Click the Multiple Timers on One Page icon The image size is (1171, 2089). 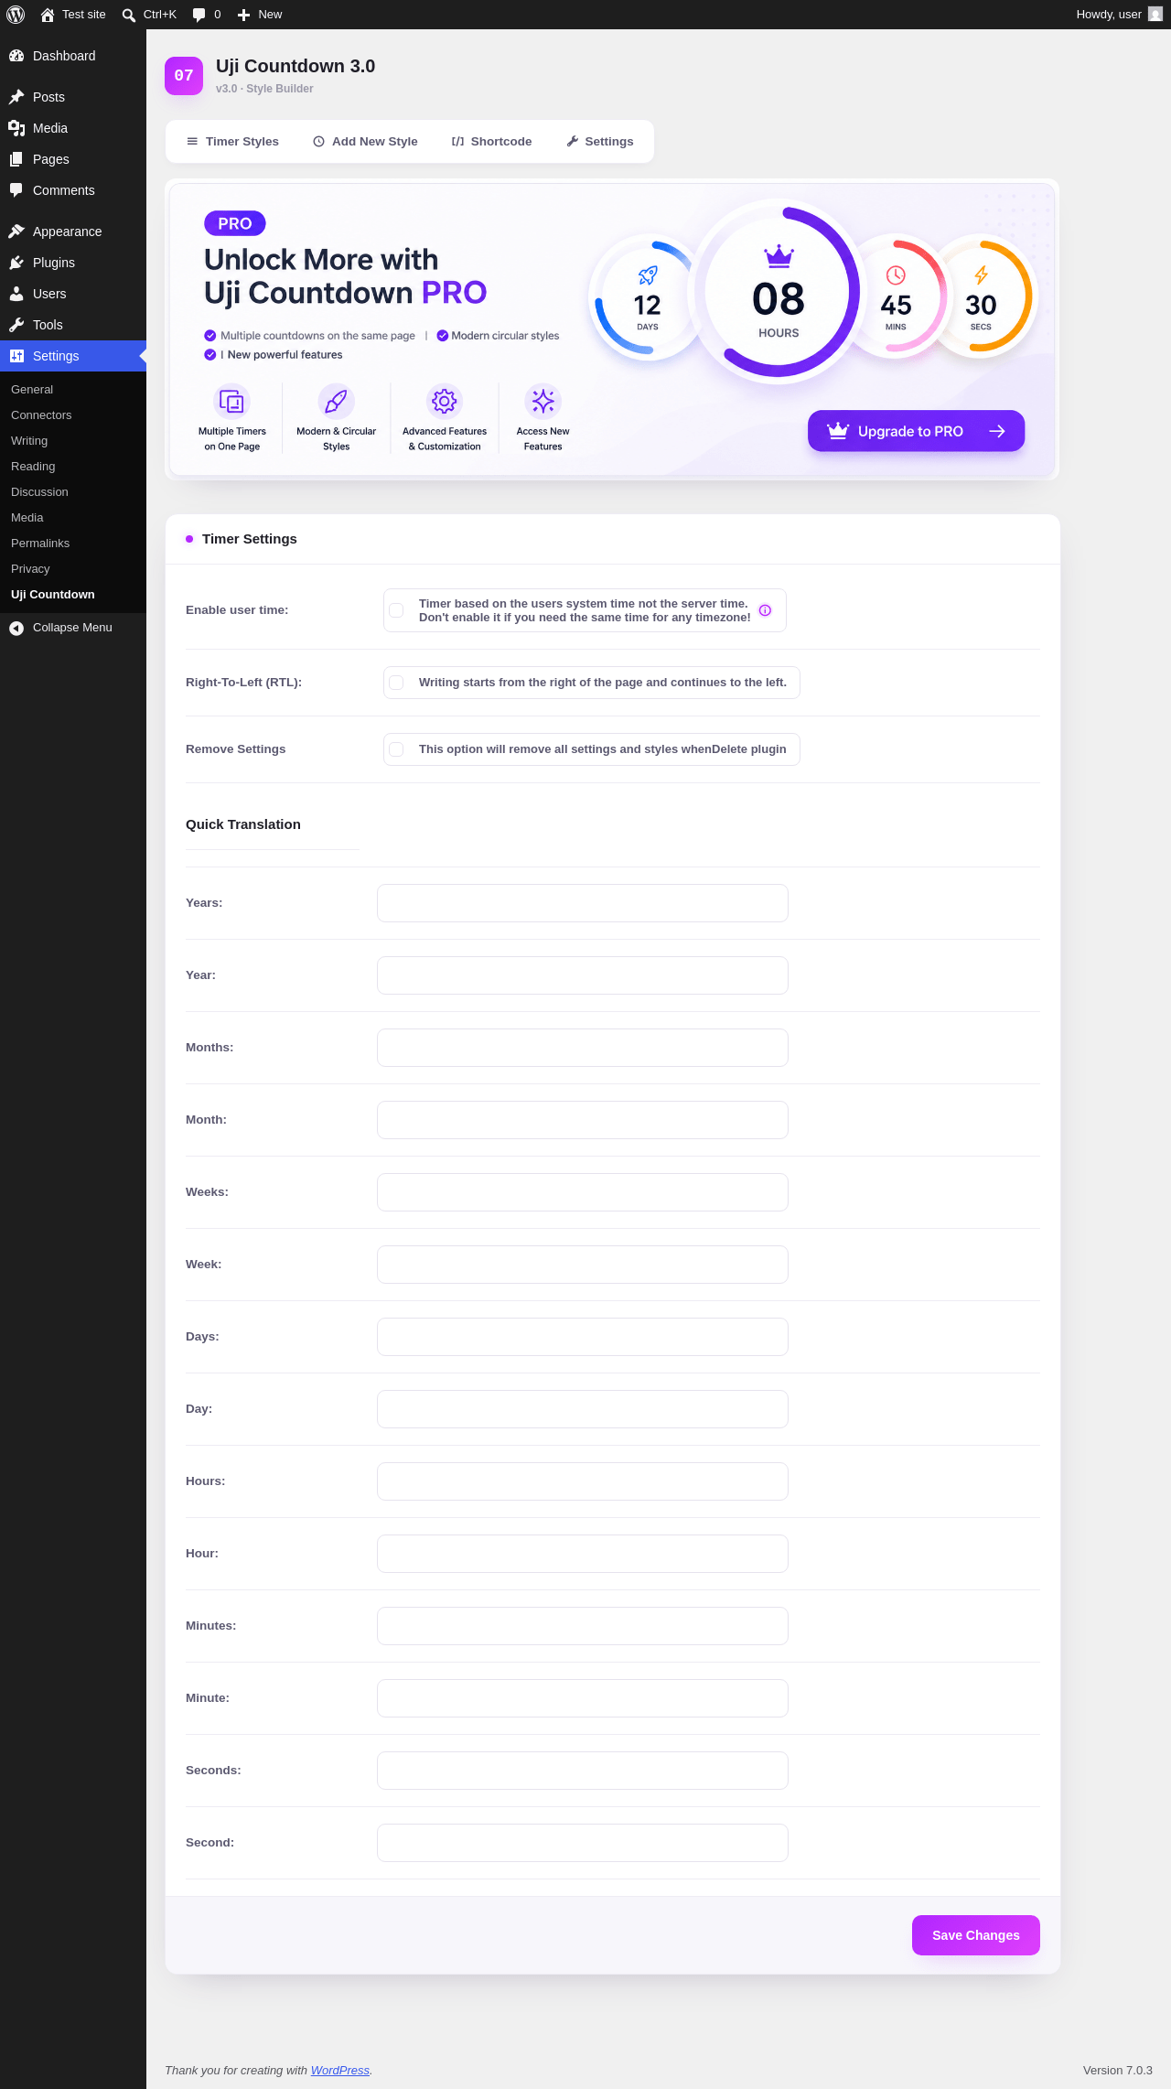(x=232, y=401)
